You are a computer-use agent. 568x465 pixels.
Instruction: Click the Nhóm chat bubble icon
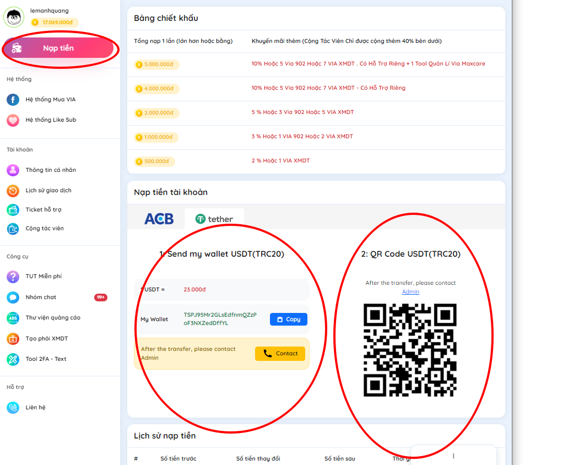click(13, 298)
